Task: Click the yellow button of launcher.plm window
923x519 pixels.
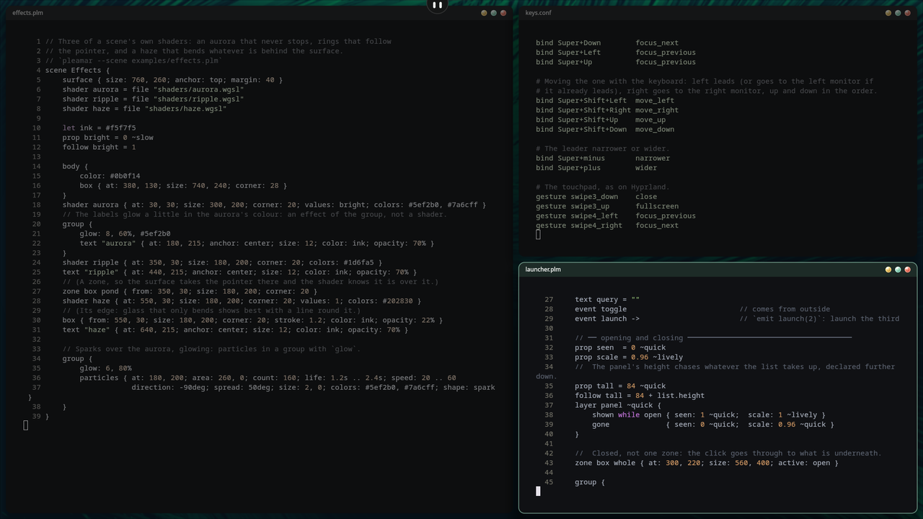Action: click(888, 270)
